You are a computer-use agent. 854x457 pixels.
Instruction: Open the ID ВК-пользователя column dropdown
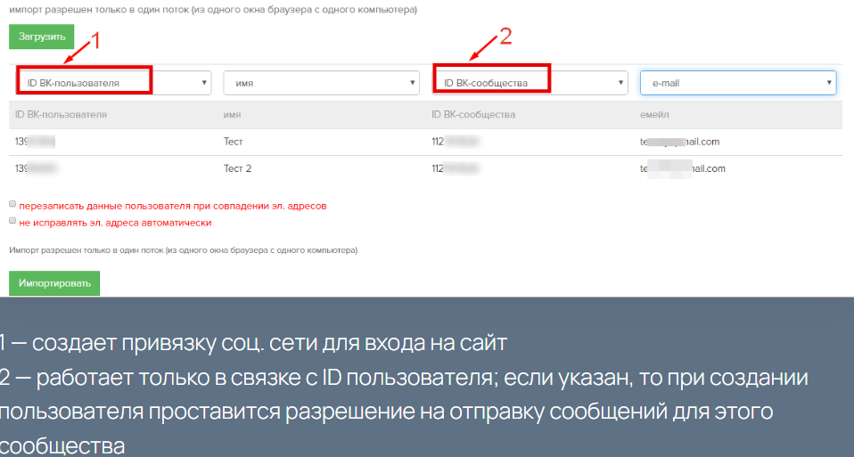pos(113,83)
